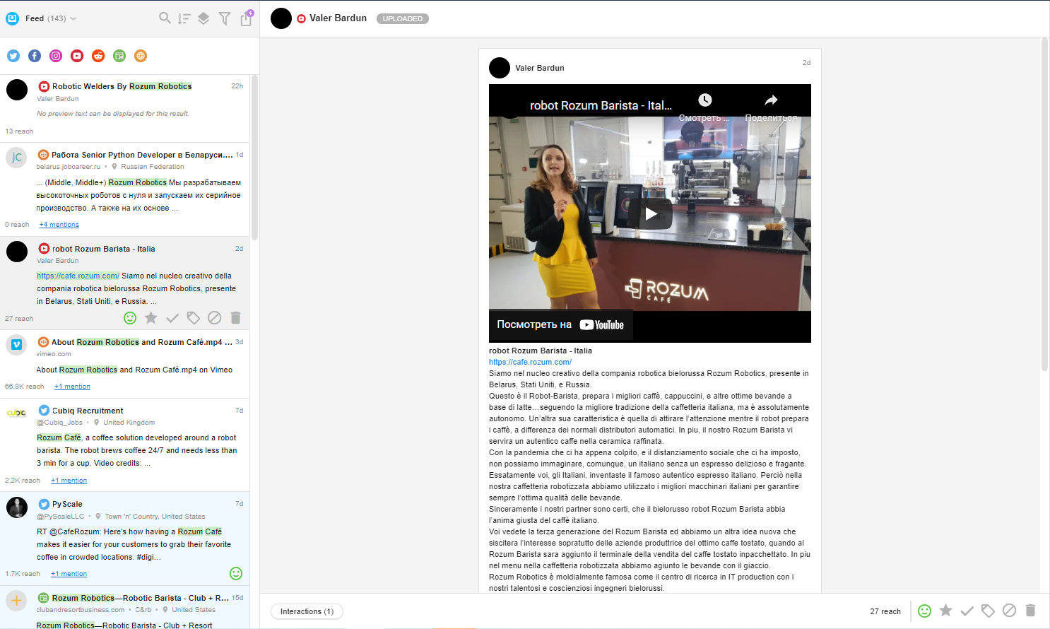Image resolution: width=1050 pixels, height=629 pixels.
Task: Block source in bottom action bar
Action: click(x=1009, y=611)
